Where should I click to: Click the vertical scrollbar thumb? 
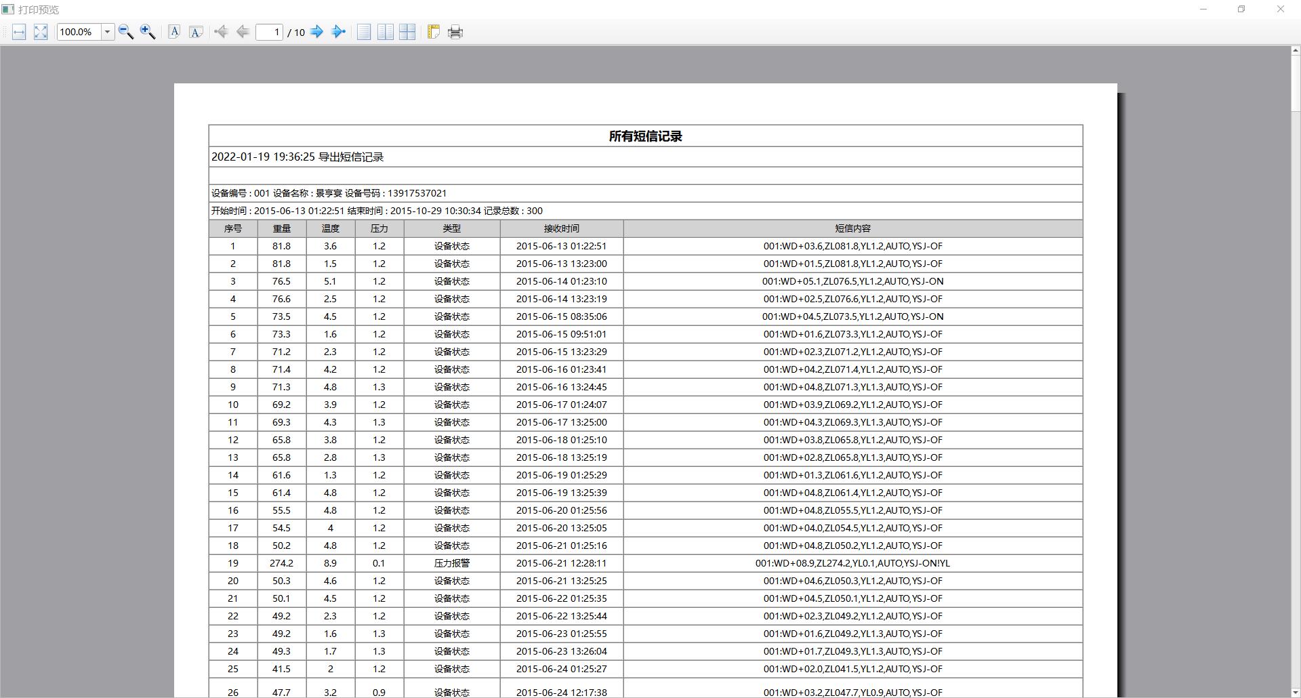click(1296, 84)
